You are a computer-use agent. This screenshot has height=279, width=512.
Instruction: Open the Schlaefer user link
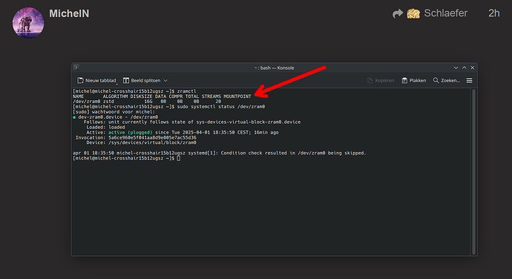click(445, 13)
